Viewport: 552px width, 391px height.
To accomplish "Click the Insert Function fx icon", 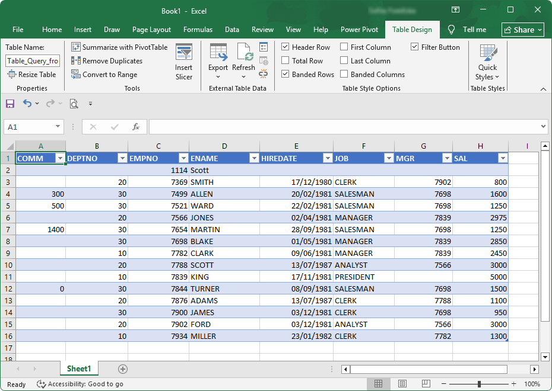I will tap(136, 127).
